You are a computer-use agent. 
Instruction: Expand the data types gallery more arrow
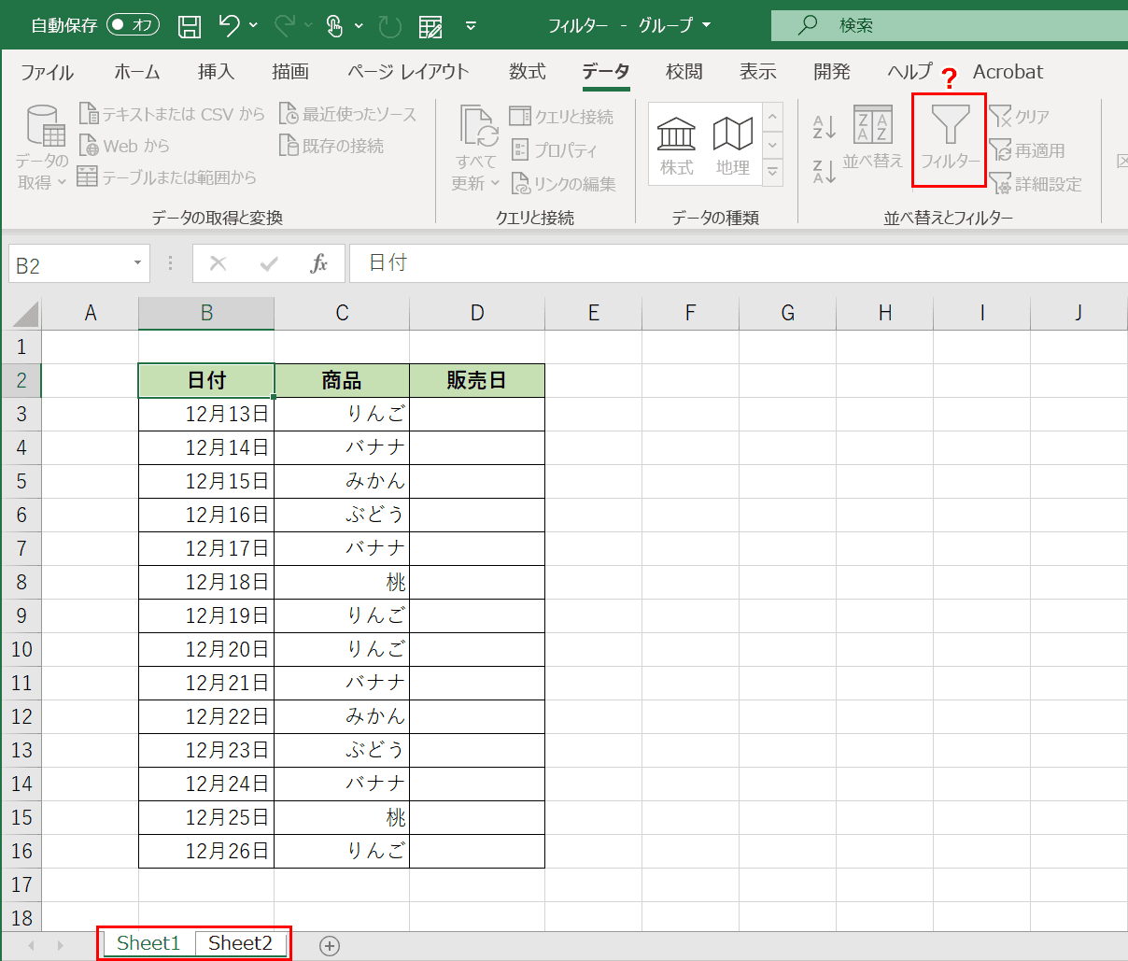click(x=772, y=172)
